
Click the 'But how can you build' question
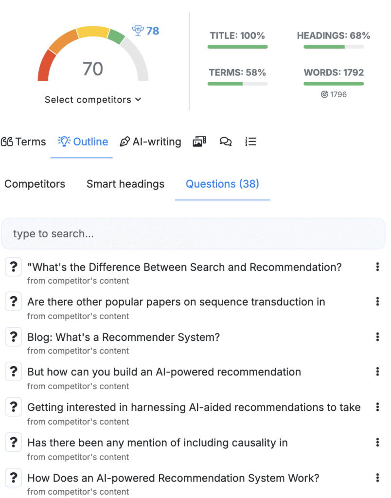click(164, 372)
